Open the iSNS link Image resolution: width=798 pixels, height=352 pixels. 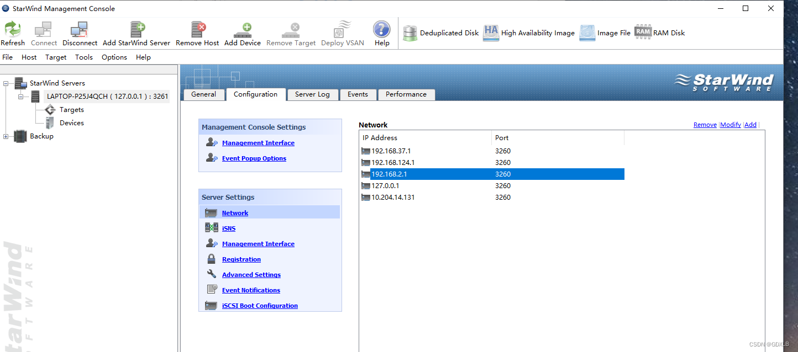pos(229,228)
